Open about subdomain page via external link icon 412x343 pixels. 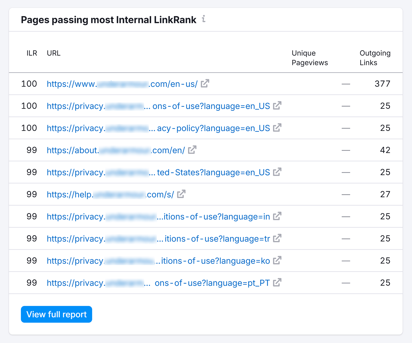pyautogui.click(x=192, y=150)
